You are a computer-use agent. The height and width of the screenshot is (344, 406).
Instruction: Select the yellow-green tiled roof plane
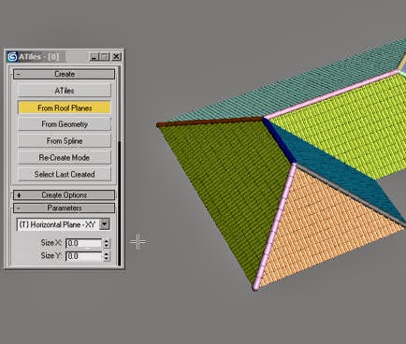coord(349,124)
